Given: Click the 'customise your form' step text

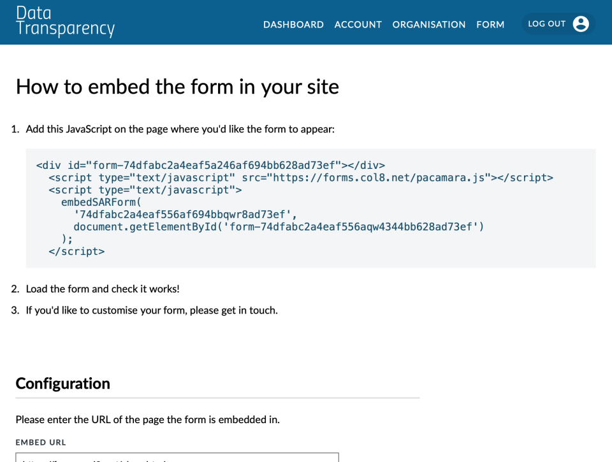Looking at the screenshot, I should pos(152,310).
